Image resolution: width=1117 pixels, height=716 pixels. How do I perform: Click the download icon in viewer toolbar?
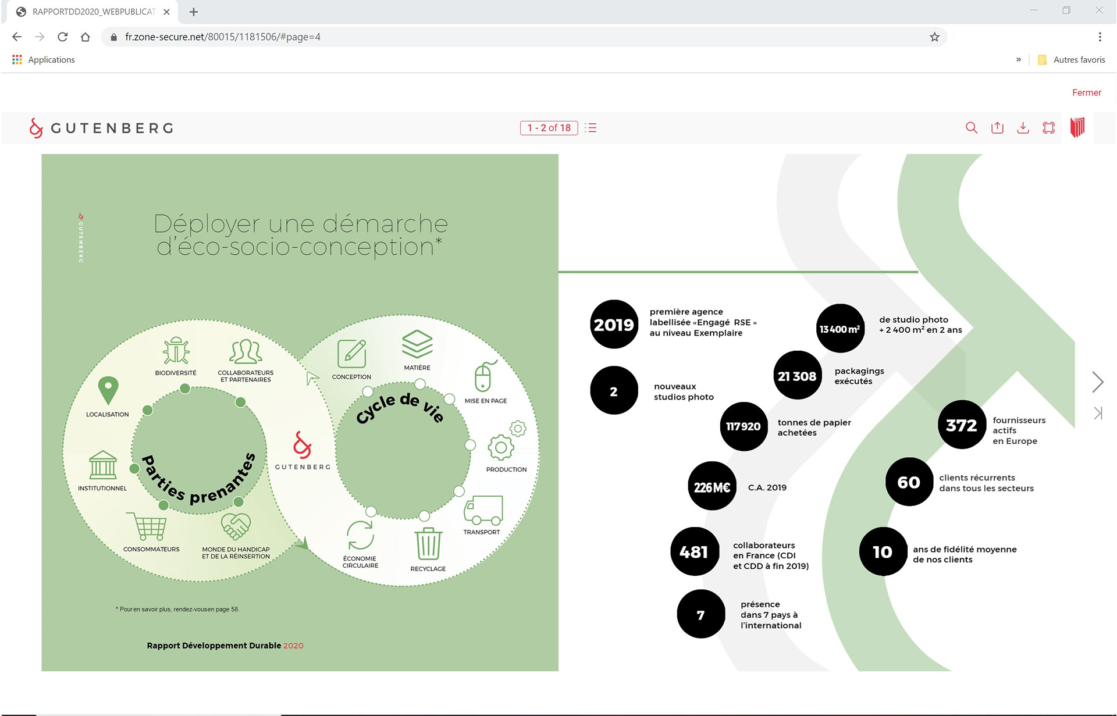tap(1023, 127)
